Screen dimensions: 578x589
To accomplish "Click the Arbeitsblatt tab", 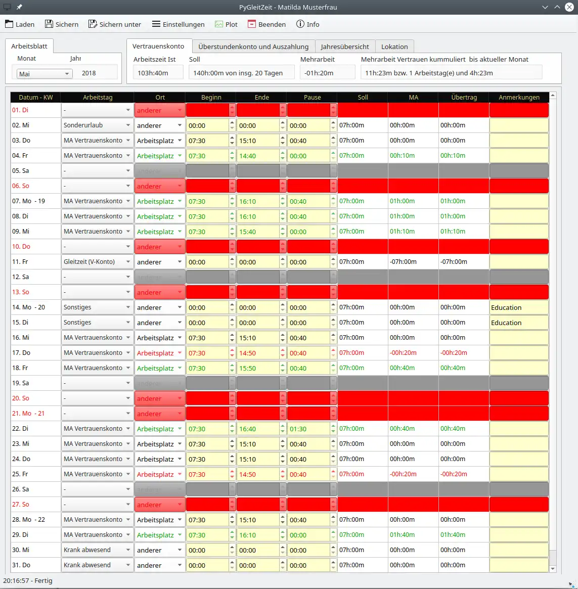I will (29, 46).
